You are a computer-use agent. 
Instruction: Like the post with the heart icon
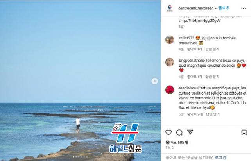click(169, 132)
